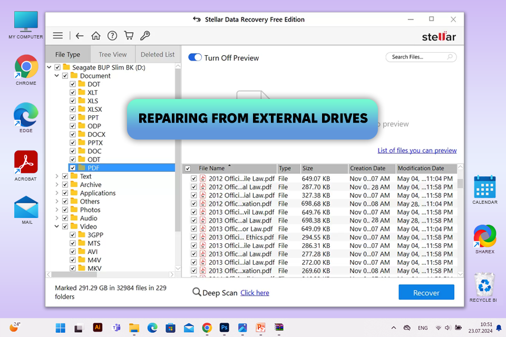Screen dimensions: 506x337
Task: Sort by the Creation Date column header
Action: [x=372, y=168]
